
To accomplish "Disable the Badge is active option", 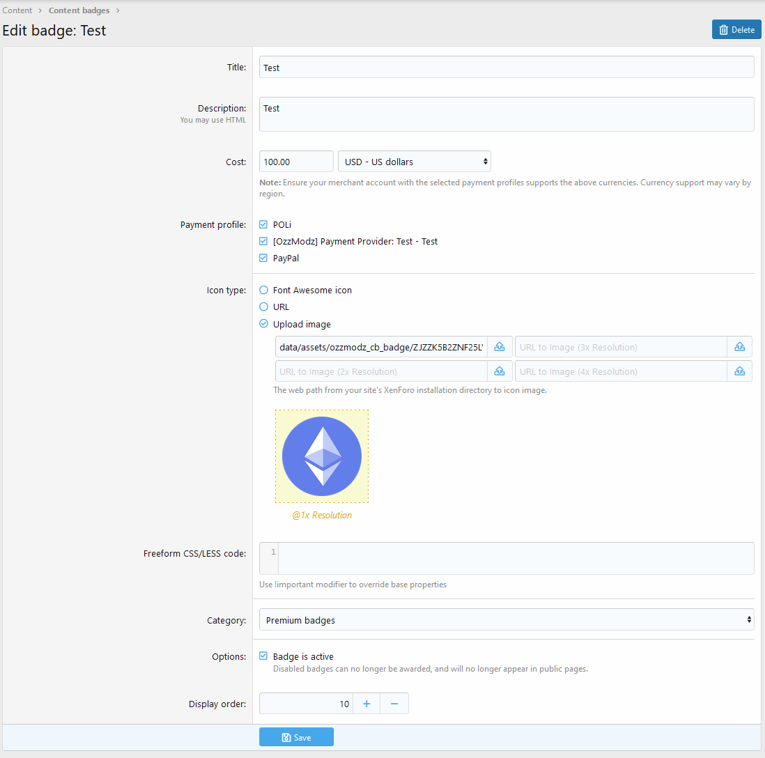I will pos(263,656).
